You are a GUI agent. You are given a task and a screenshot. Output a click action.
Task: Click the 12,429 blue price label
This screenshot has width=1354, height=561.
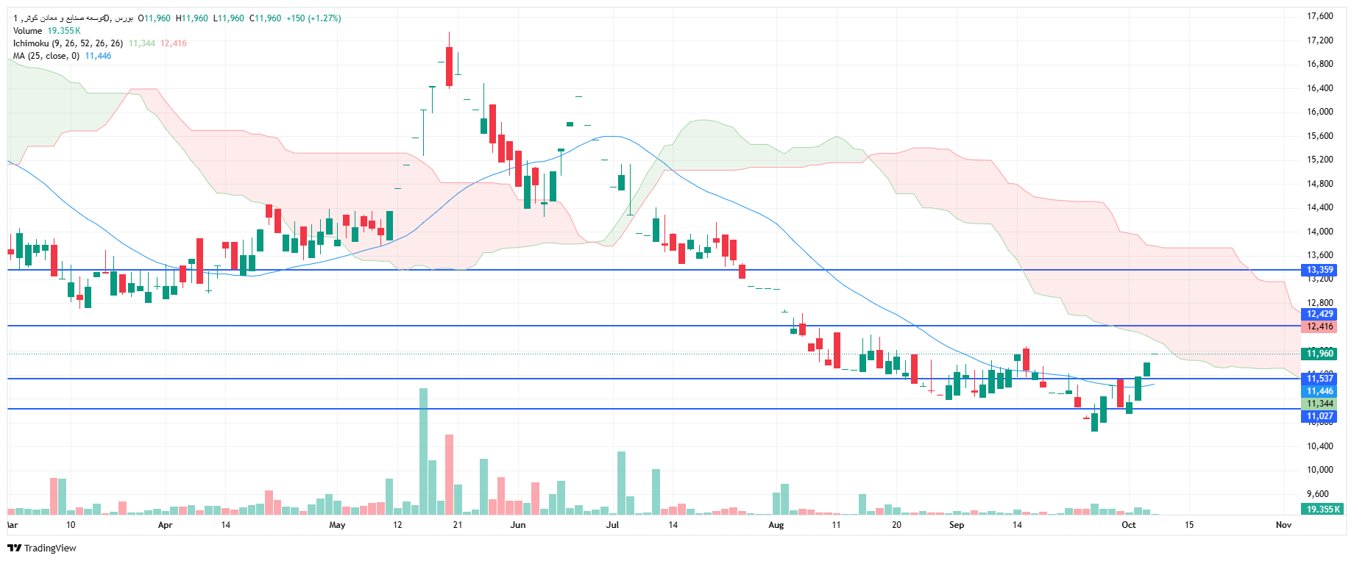pos(1319,314)
